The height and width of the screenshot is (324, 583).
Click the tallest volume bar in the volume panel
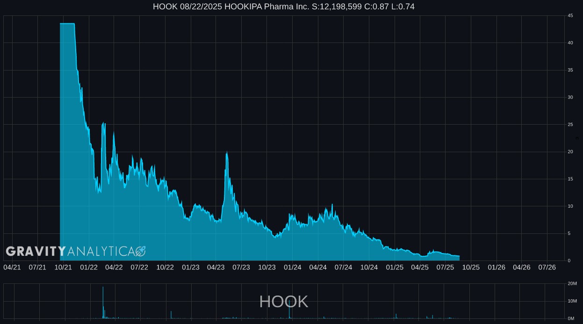coord(103,303)
